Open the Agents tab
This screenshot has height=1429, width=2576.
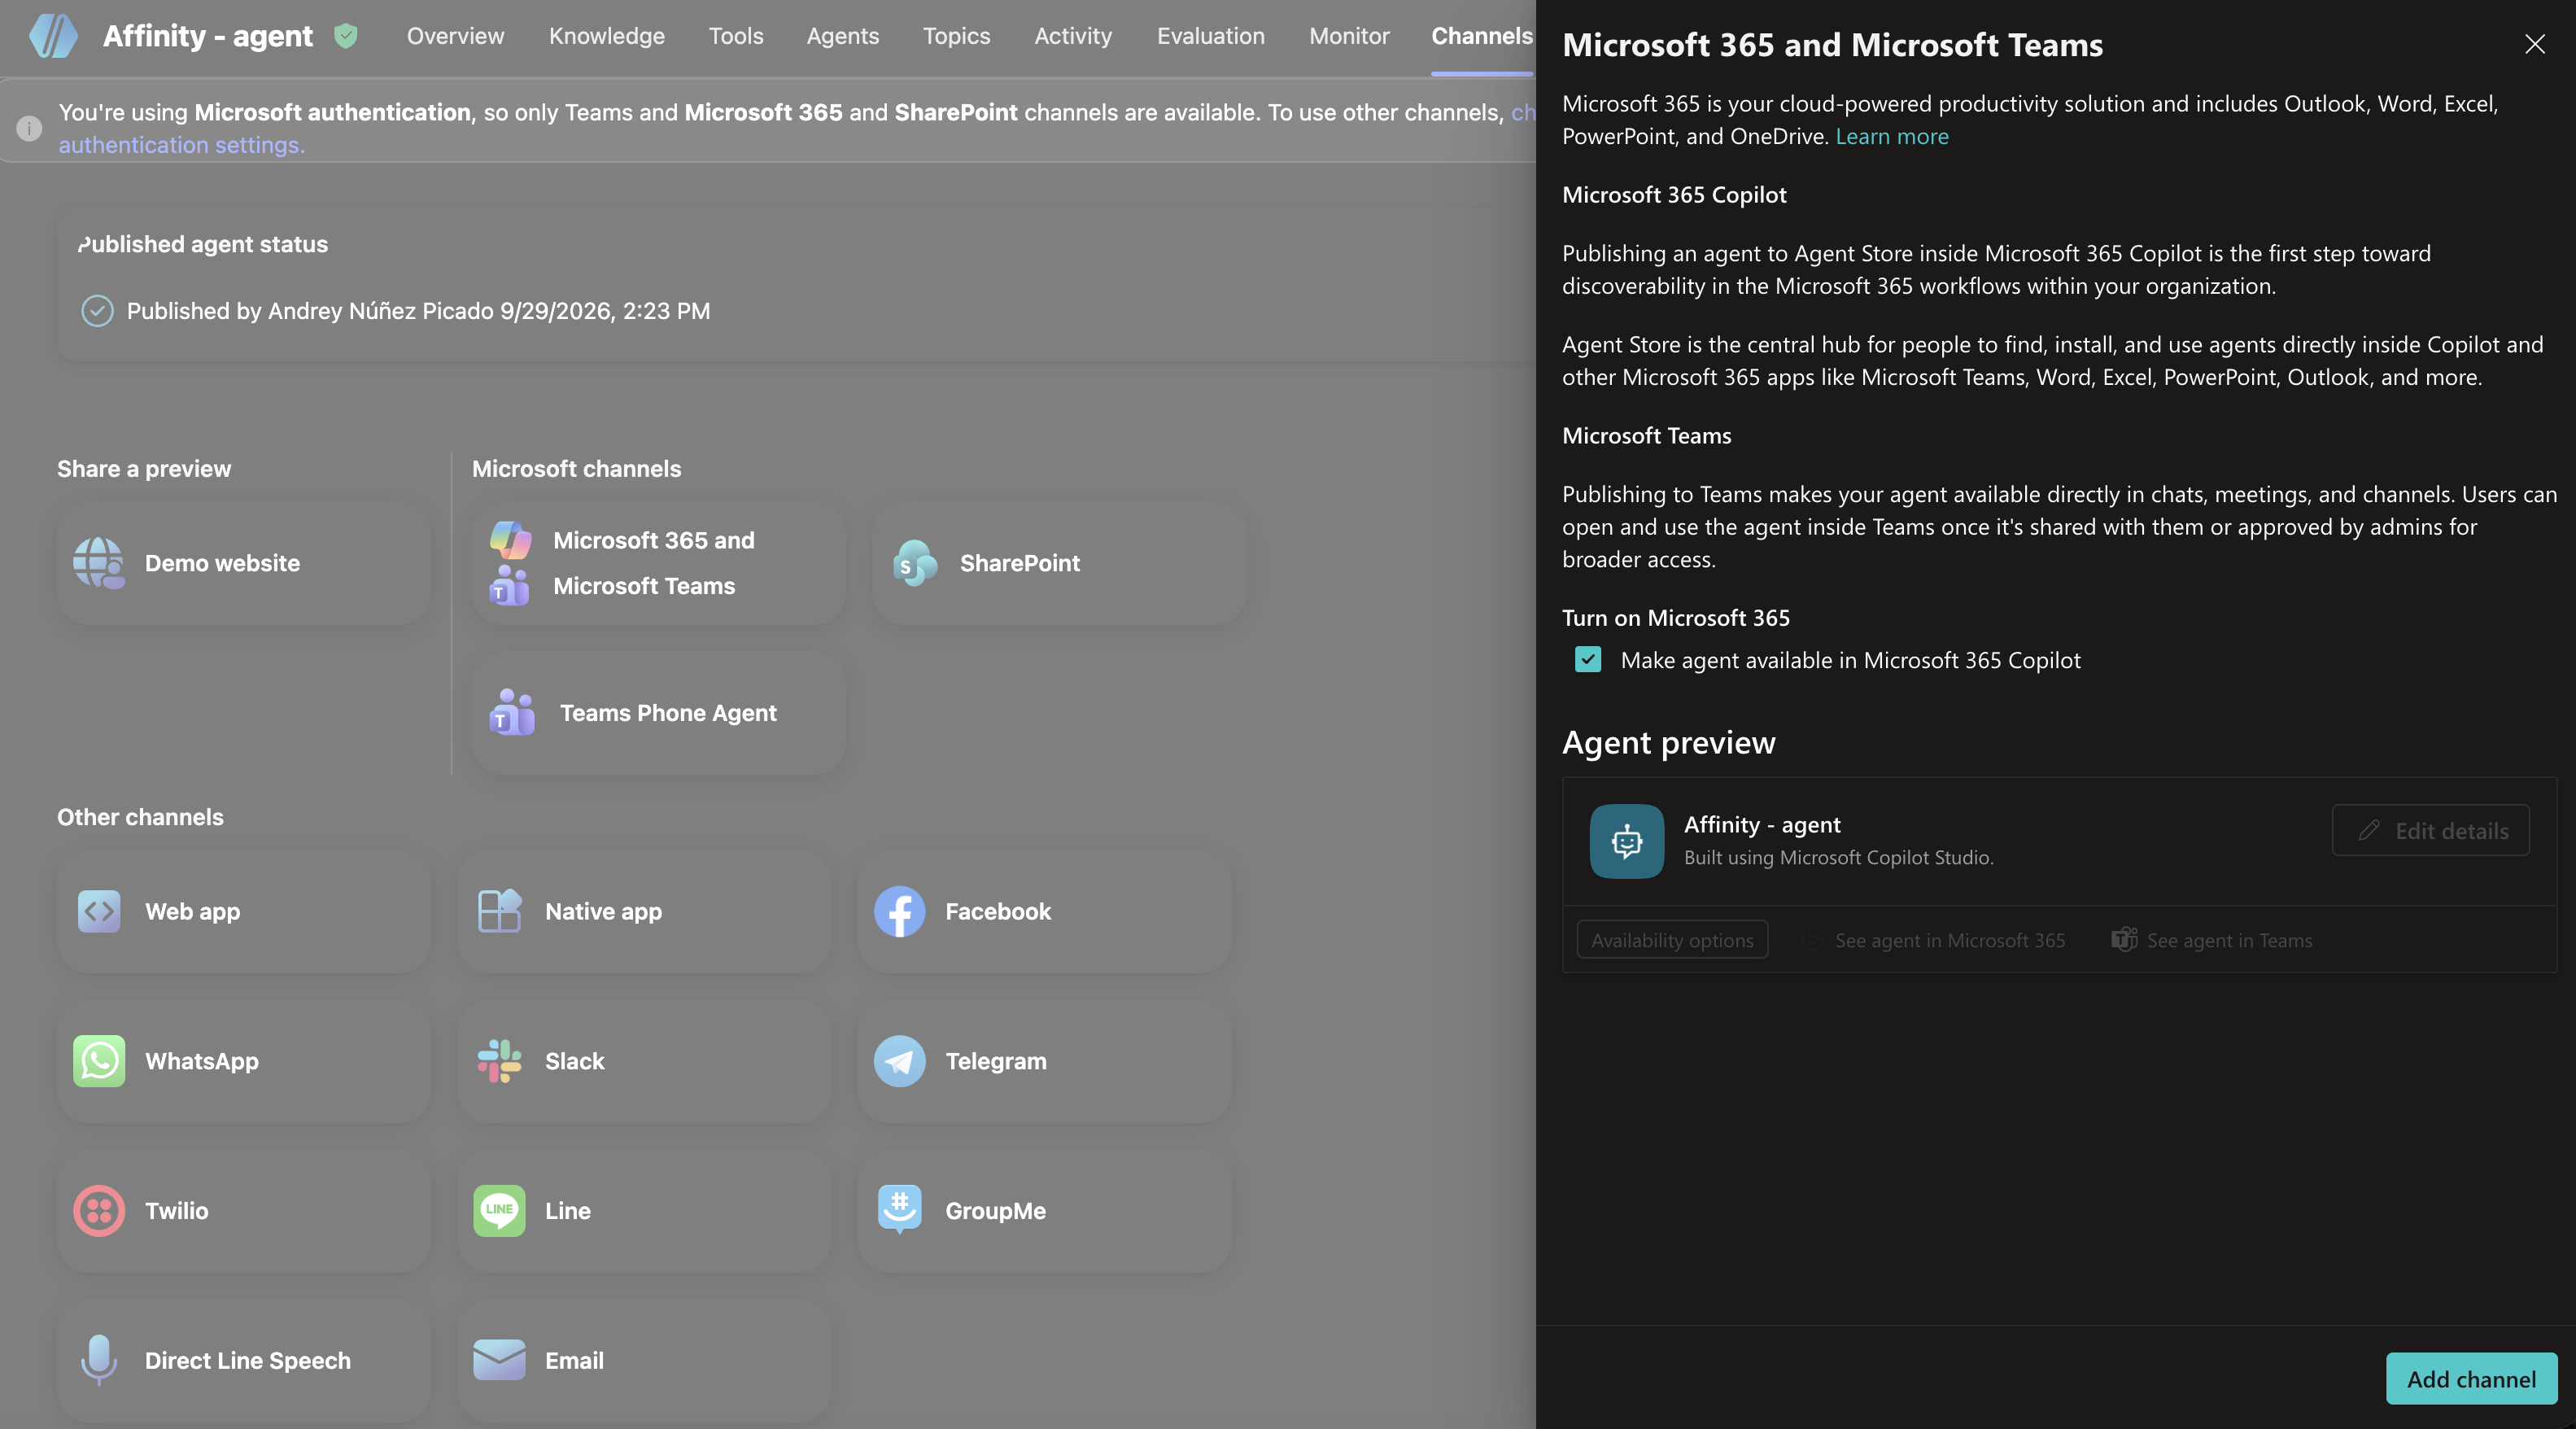(x=843, y=36)
